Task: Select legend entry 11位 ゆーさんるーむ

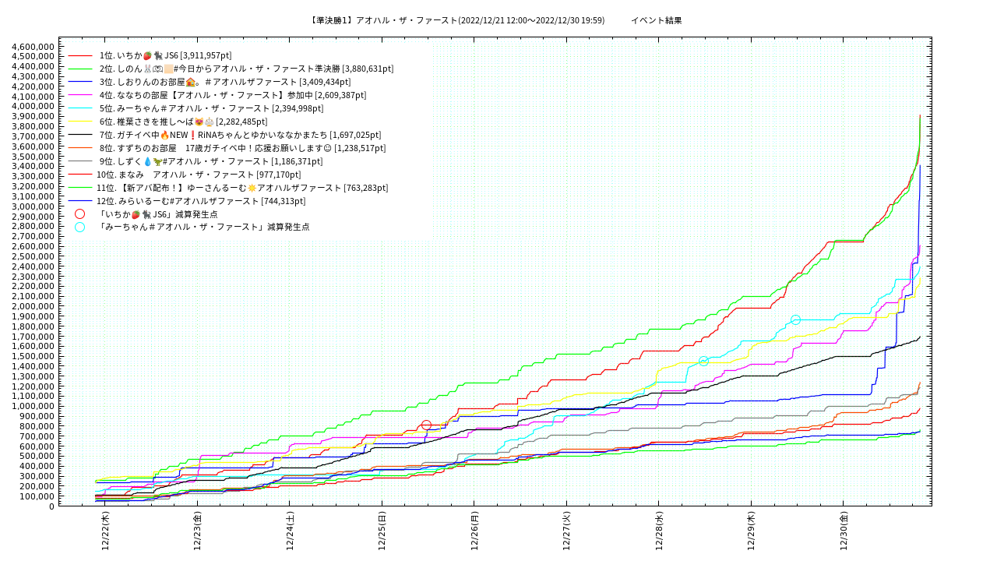Action: (242, 188)
